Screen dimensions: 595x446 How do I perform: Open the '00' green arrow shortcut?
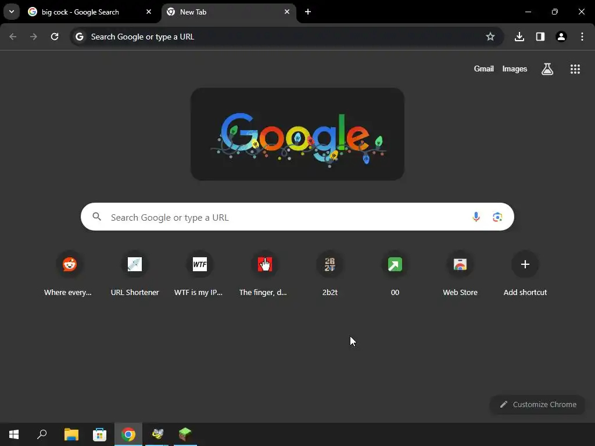point(395,274)
